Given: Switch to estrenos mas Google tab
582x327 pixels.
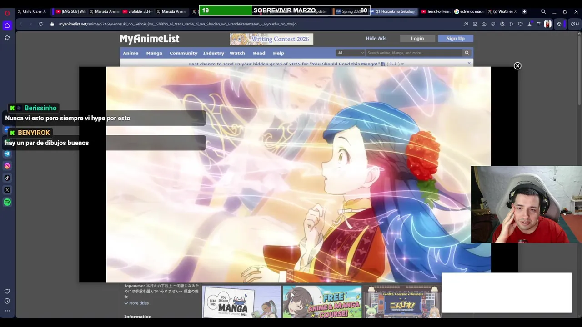Looking at the screenshot, I should pyautogui.click(x=469, y=11).
